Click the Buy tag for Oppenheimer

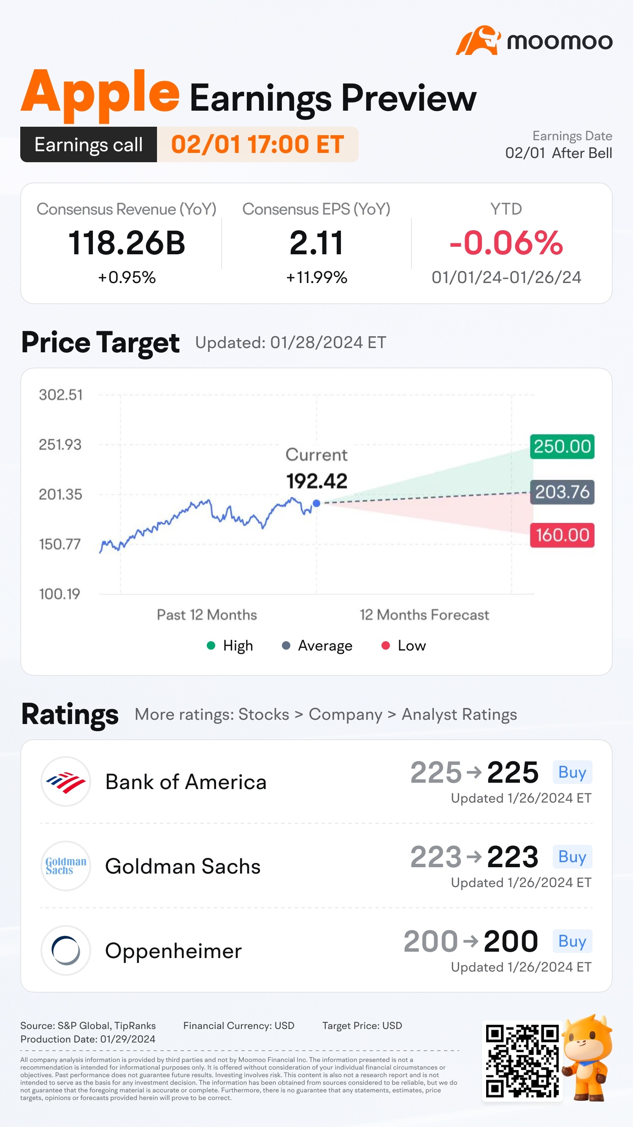click(572, 942)
